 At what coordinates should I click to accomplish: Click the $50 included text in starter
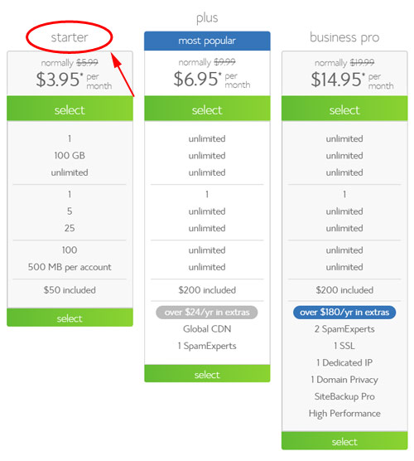pyautogui.click(x=70, y=290)
